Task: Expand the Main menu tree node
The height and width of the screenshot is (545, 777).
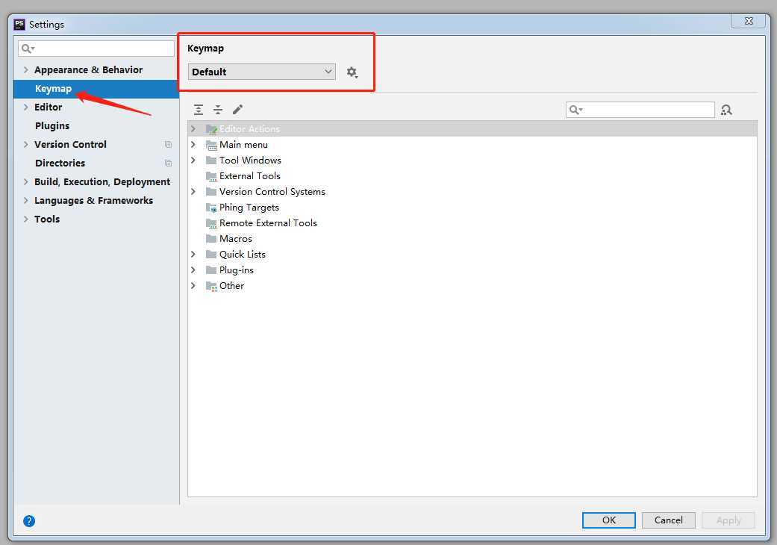Action: pos(194,145)
